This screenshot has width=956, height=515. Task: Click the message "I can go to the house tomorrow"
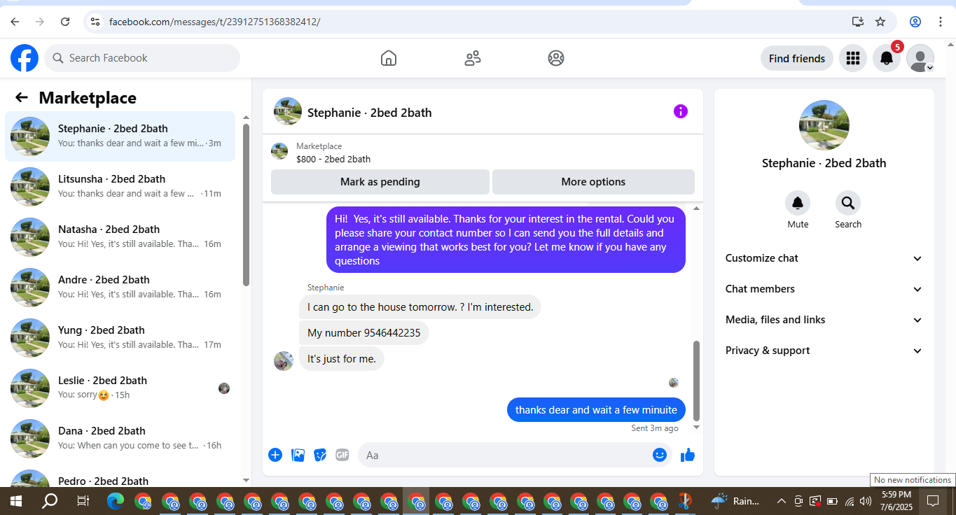(x=420, y=306)
